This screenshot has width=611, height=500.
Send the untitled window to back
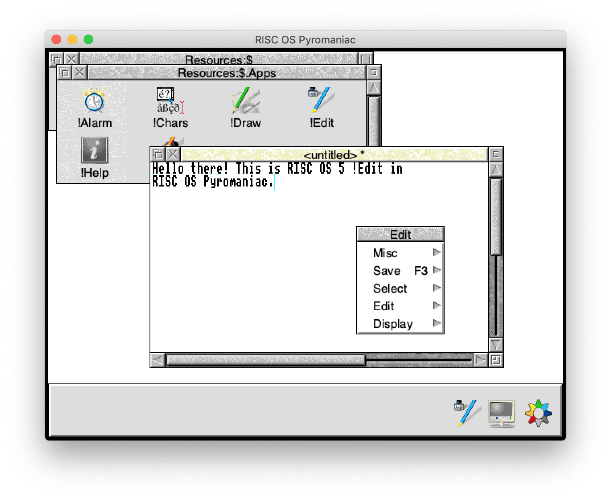point(157,154)
